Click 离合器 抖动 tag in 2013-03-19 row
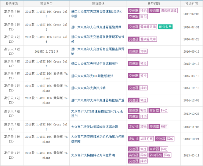203x166 pixels. [158, 149]
